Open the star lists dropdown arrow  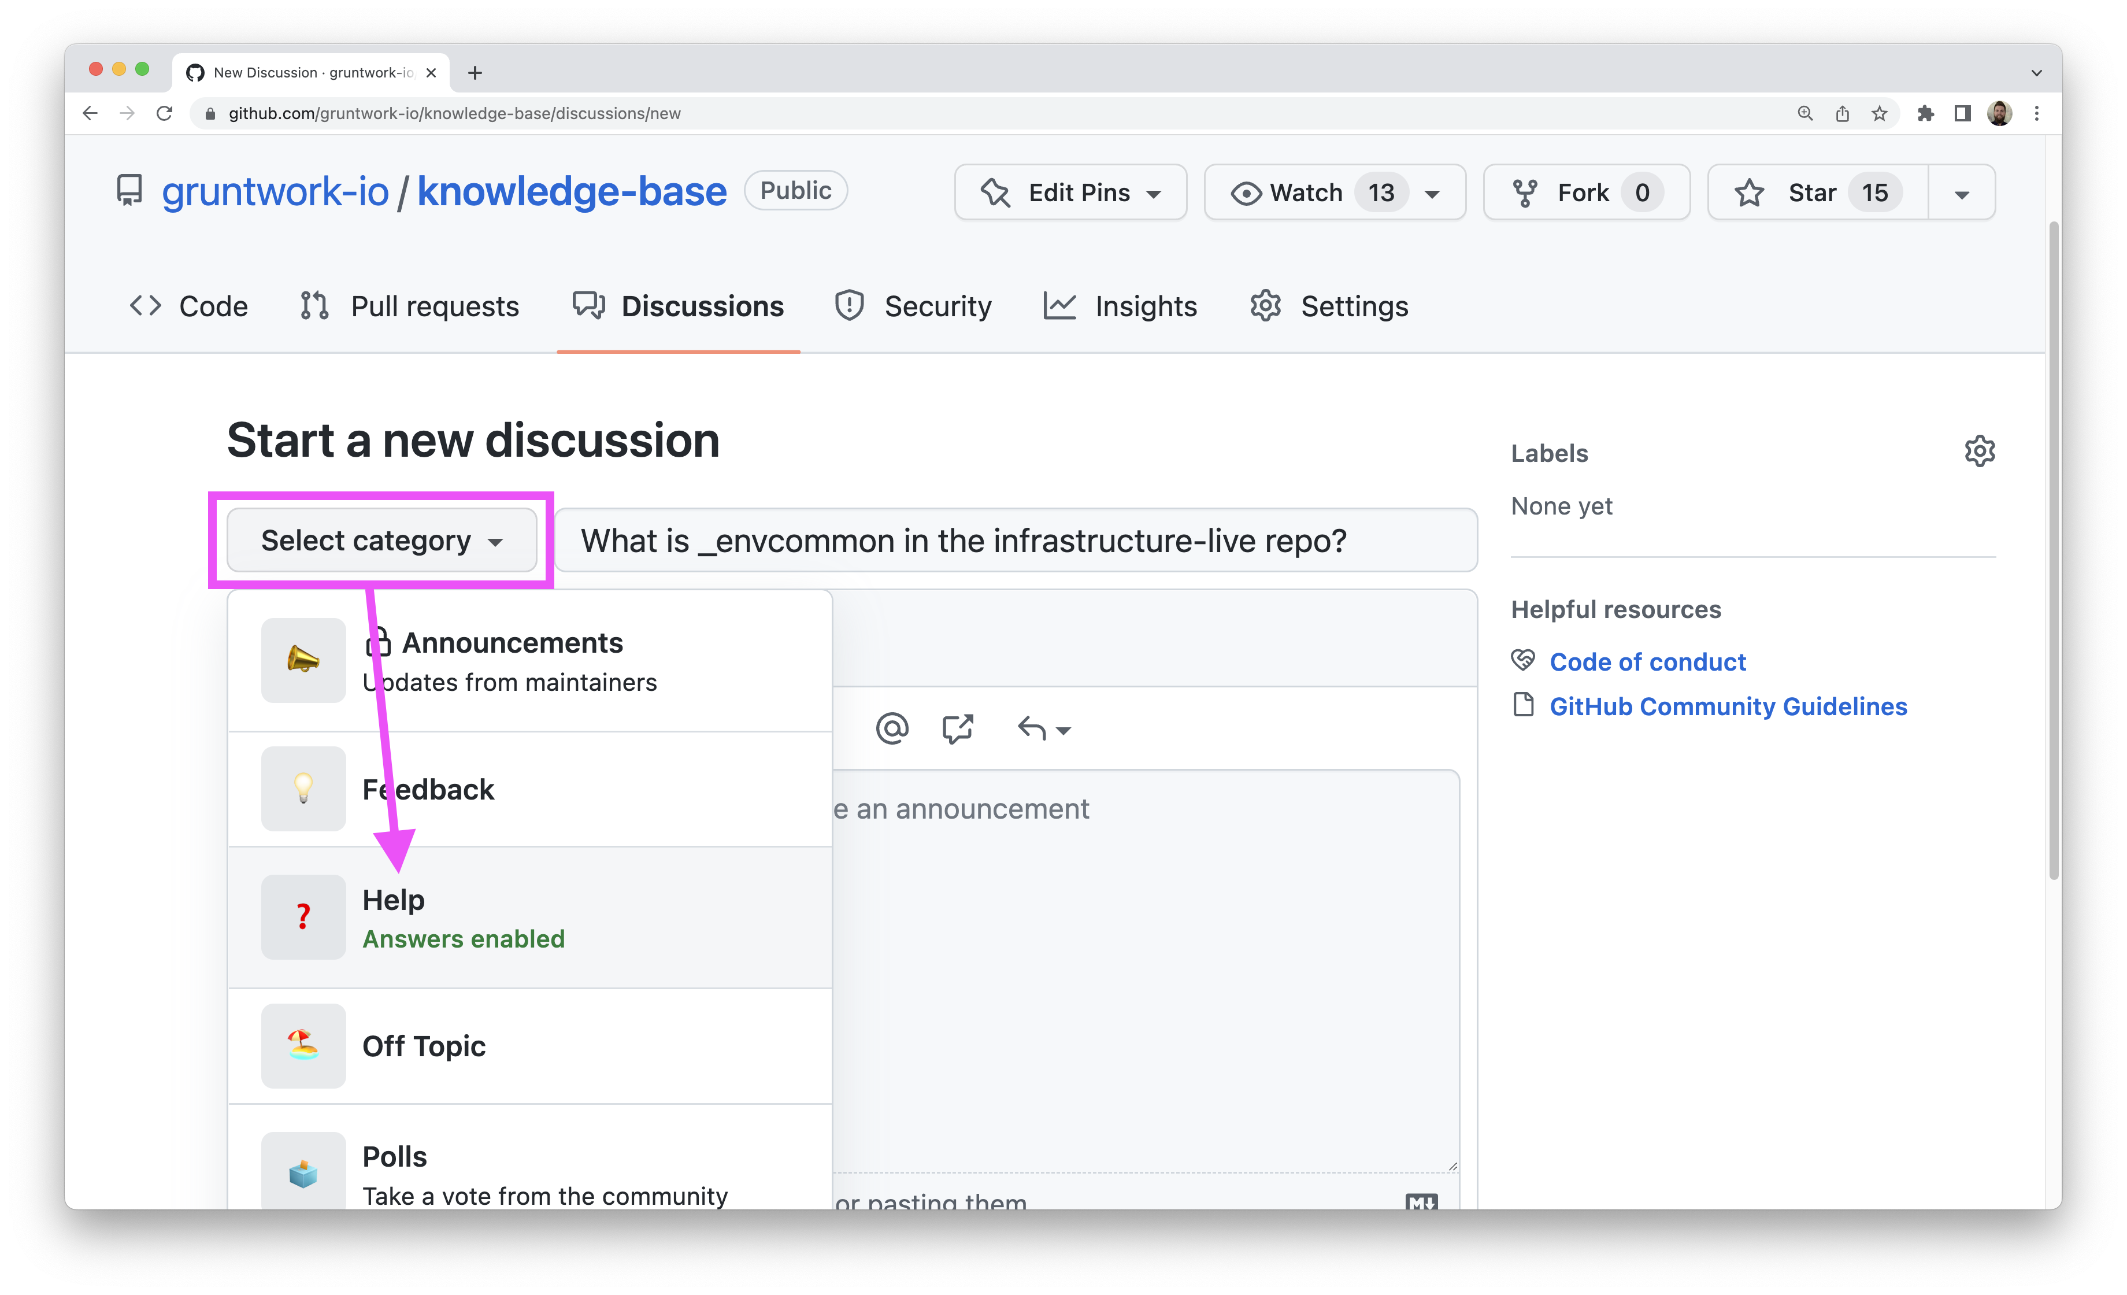point(1961,193)
